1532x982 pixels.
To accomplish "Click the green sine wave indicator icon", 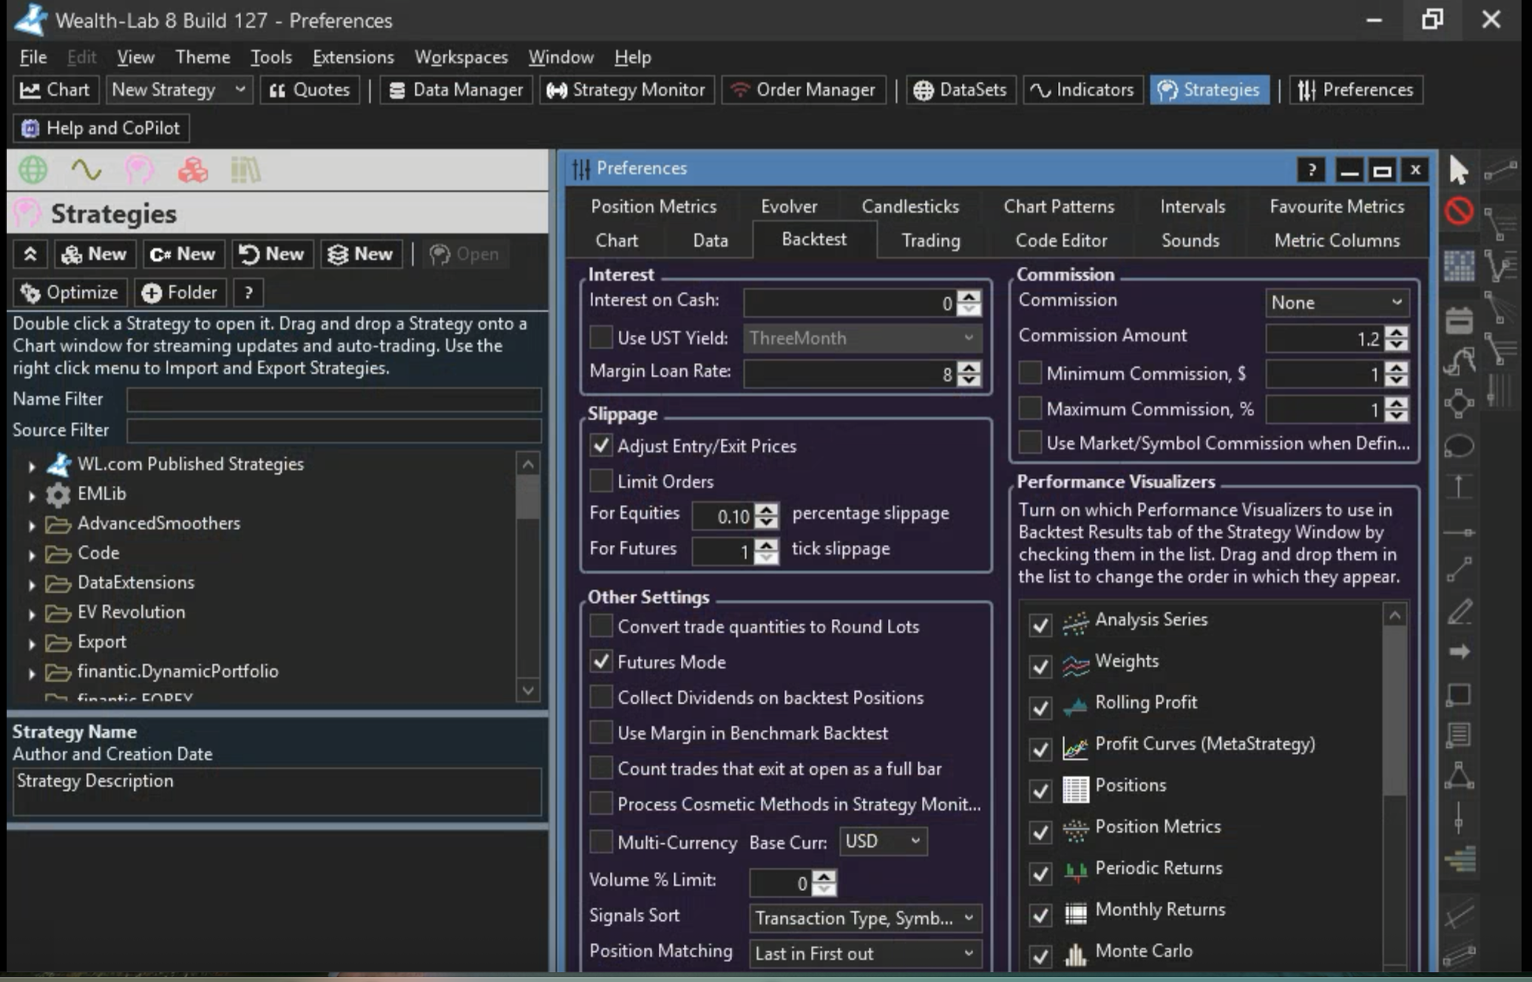I will 87,171.
